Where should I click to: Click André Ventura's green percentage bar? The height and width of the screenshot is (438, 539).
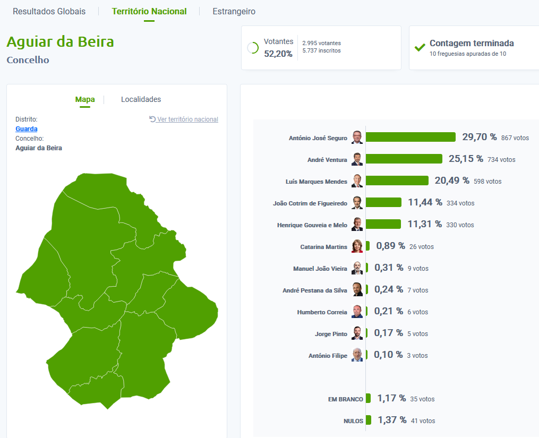tap(404, 159)
